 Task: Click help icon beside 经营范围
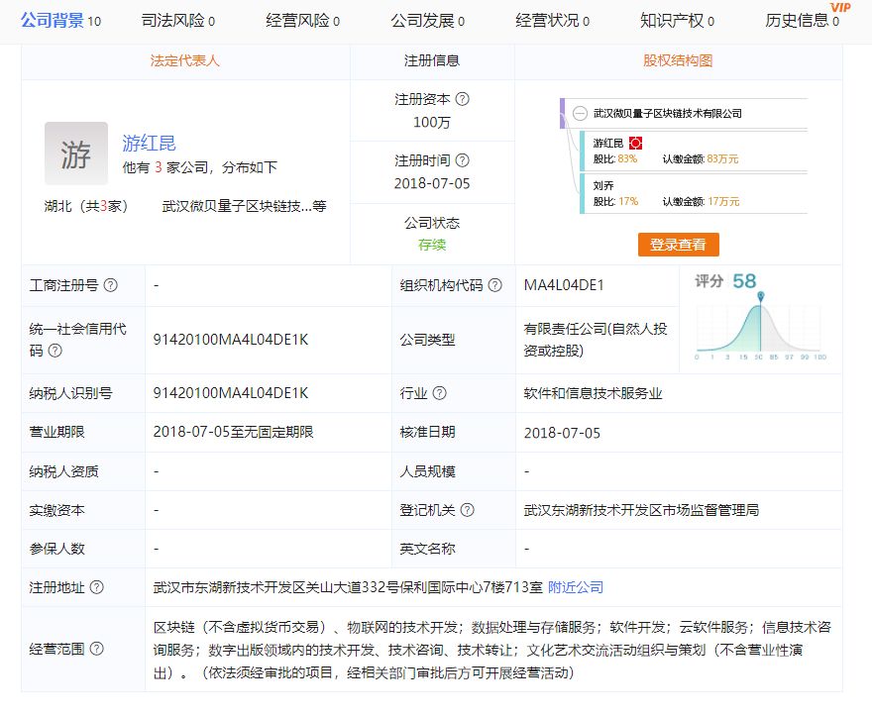[97, 649]
